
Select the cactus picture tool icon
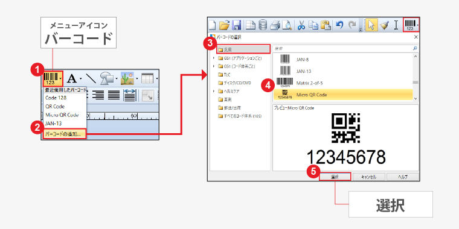127,78
